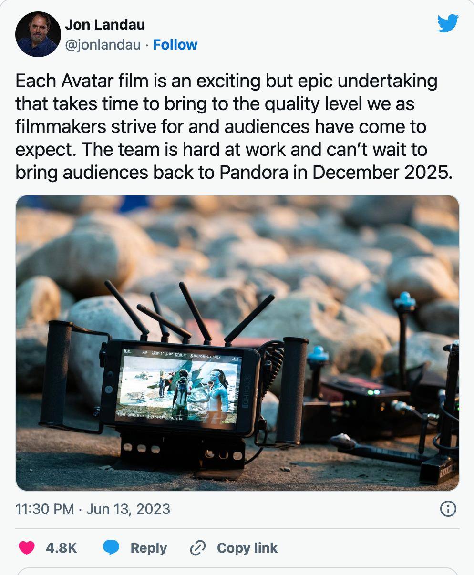The width and height of the screenshot is (474, 575).
Task: Click the 11:30 PM time text
Action: point(45,509)
